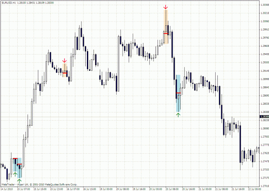Click the 1.2960 price axis label
The image size is (269, 191).
[265, 46]
